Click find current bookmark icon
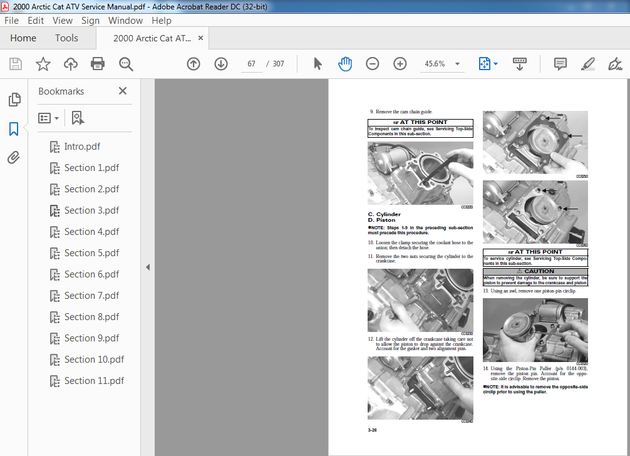630x456 pixels. point(78,118)
